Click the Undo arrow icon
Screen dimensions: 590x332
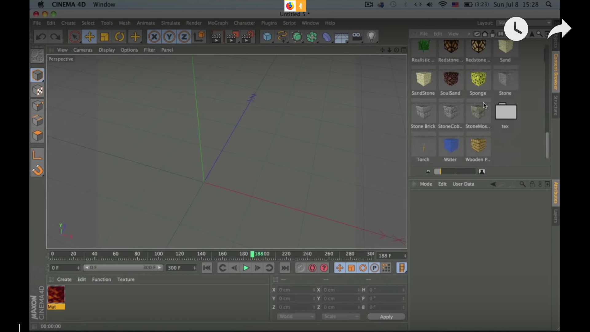click(41, 37)
